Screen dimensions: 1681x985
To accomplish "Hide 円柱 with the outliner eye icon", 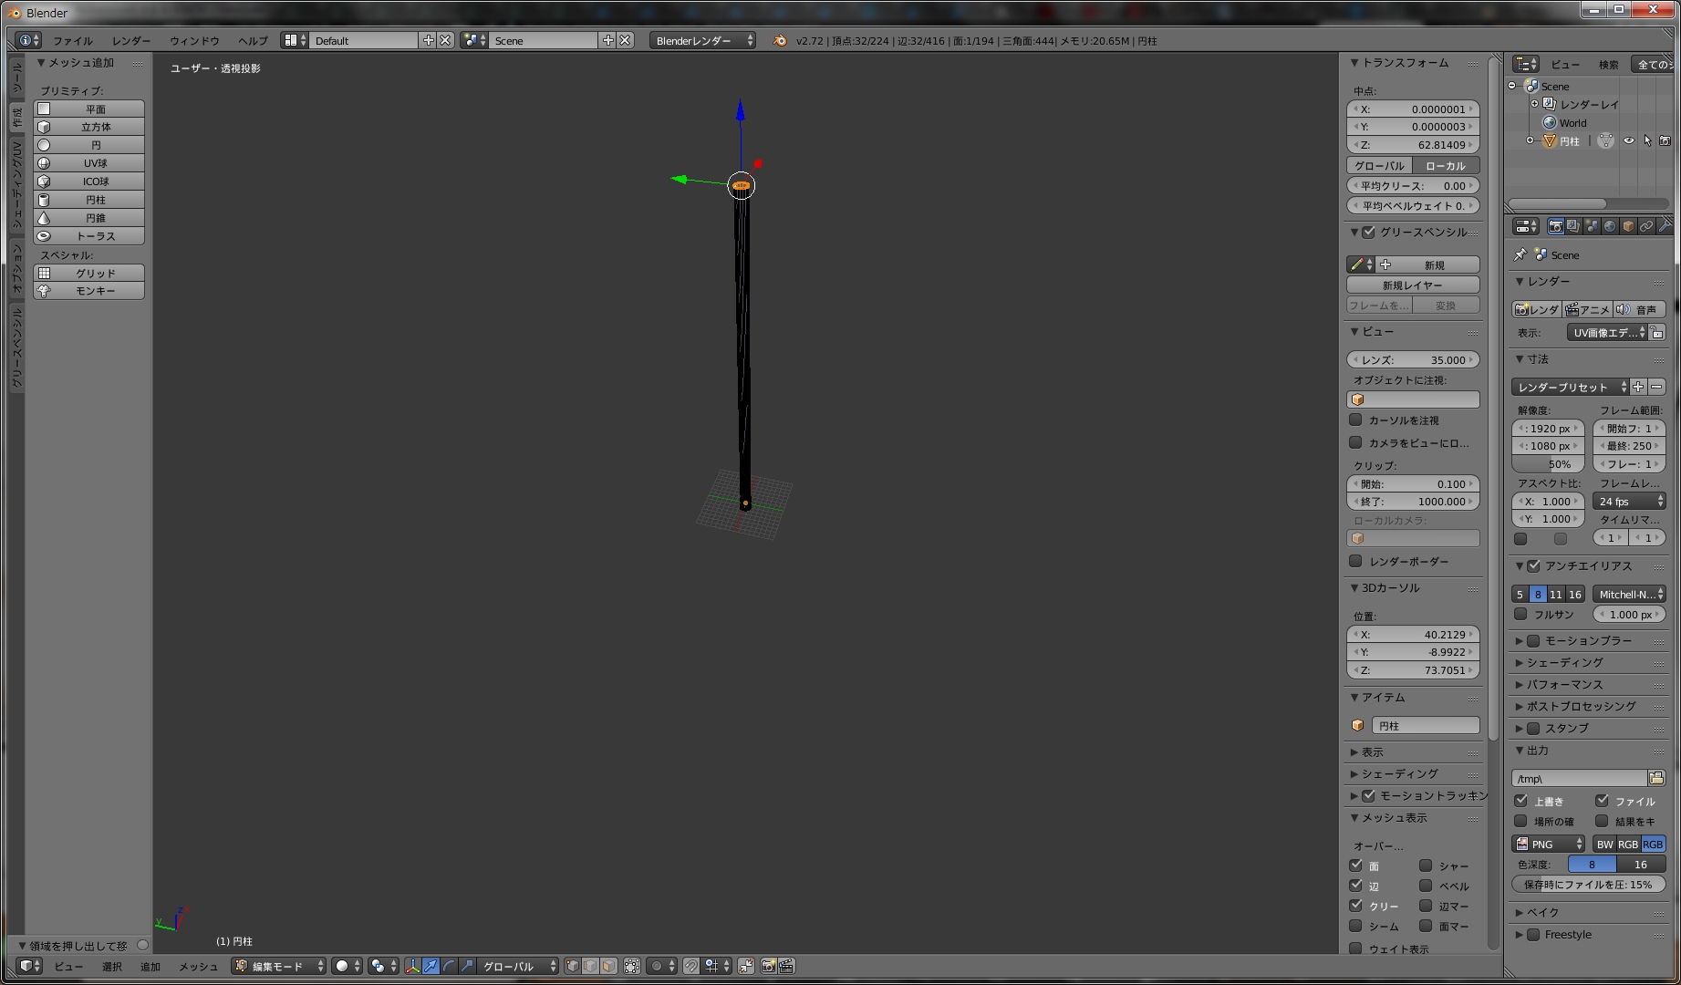I will (1628, 140).
